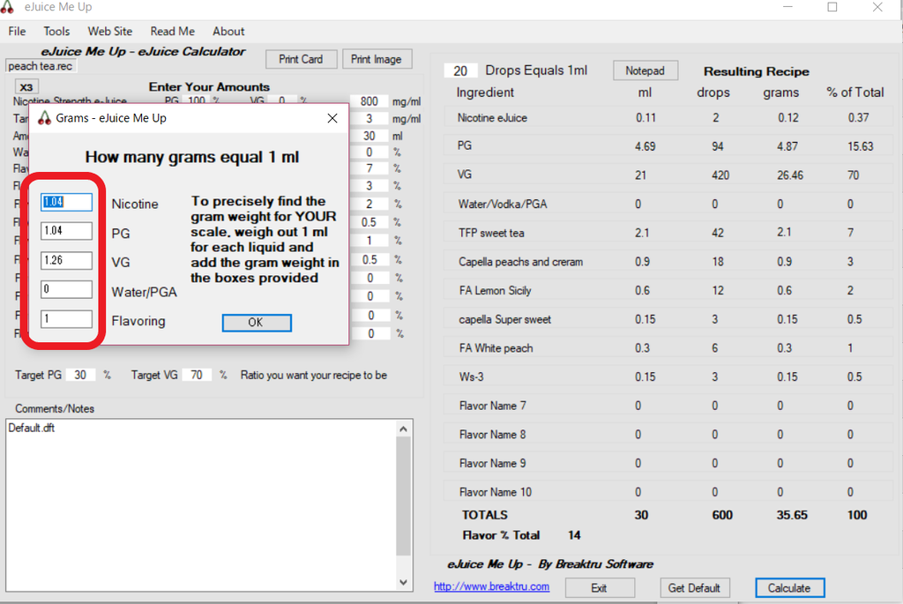Open the Web Site menu
This screenshot has height=604, width=903.
point(110,31)
